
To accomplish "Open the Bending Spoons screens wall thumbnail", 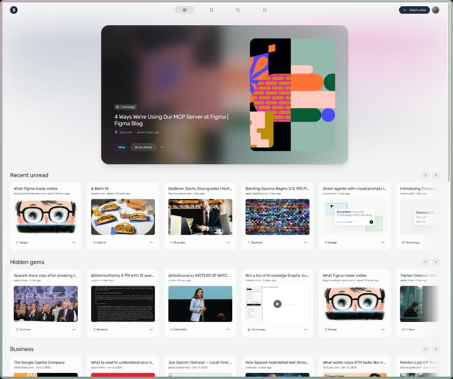I will [x=277, y=217].
